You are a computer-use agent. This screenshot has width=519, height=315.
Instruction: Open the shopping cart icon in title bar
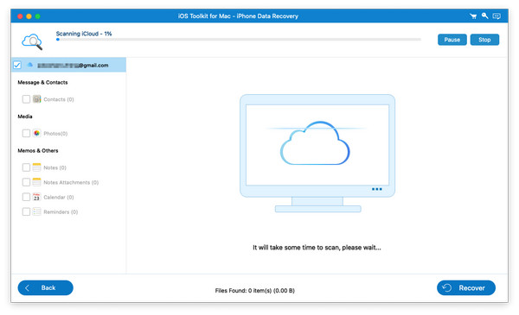pyautogui.click(x=473, y=16)
